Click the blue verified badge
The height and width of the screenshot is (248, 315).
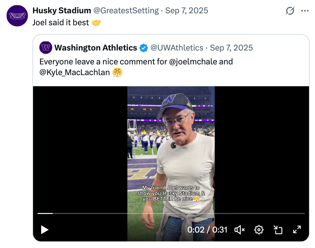[x=144, y=48]
